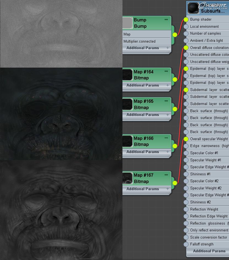Click the Edge narrowness input socket

186,146
